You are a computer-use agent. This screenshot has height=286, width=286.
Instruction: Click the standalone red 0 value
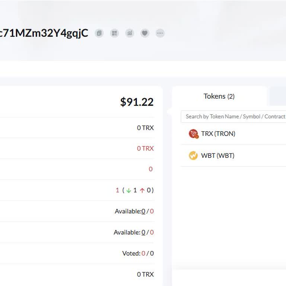tap(151, 169)
